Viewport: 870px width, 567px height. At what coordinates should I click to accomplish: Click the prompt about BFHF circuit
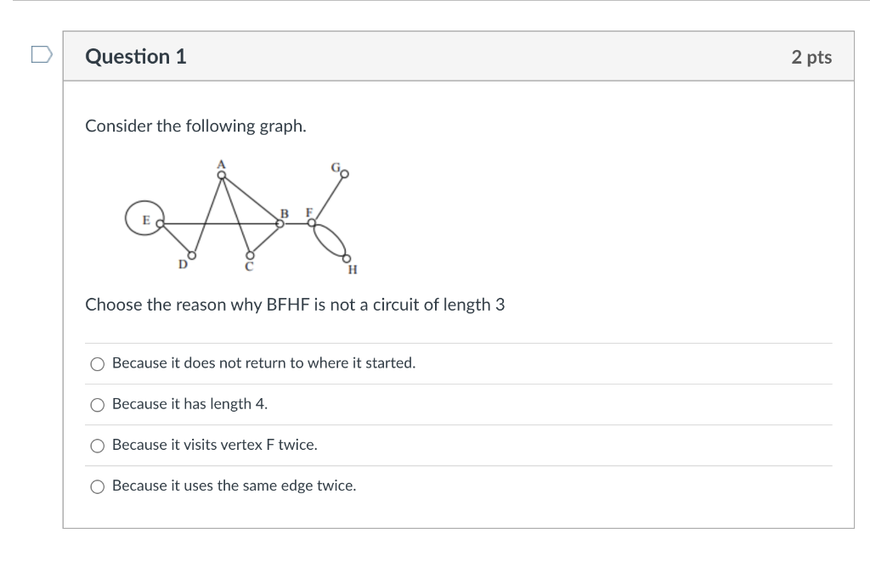point(295,305)
